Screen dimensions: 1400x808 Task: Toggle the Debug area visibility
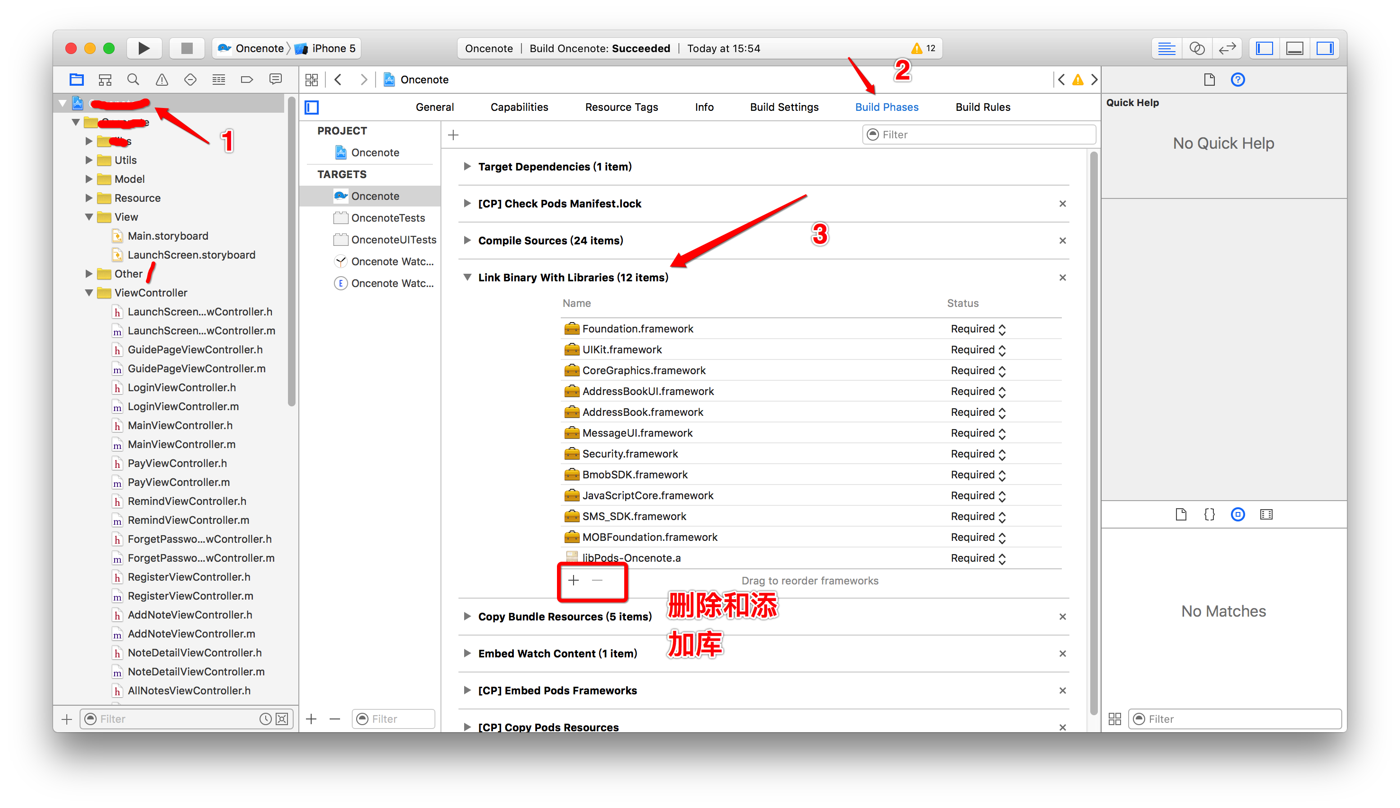(x=1295, y=48)
